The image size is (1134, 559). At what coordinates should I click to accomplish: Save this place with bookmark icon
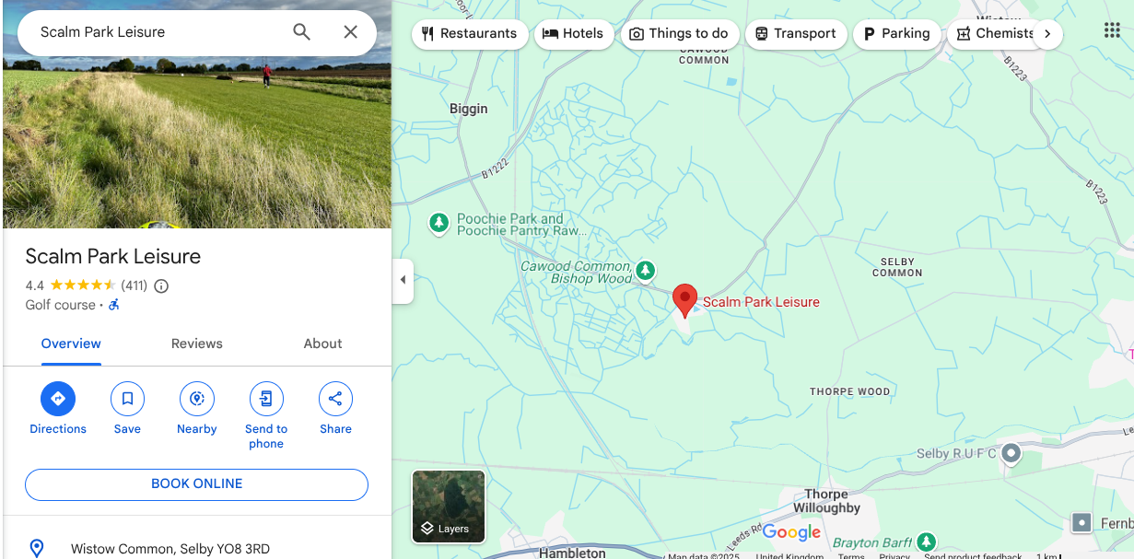[x=127, y=399]
